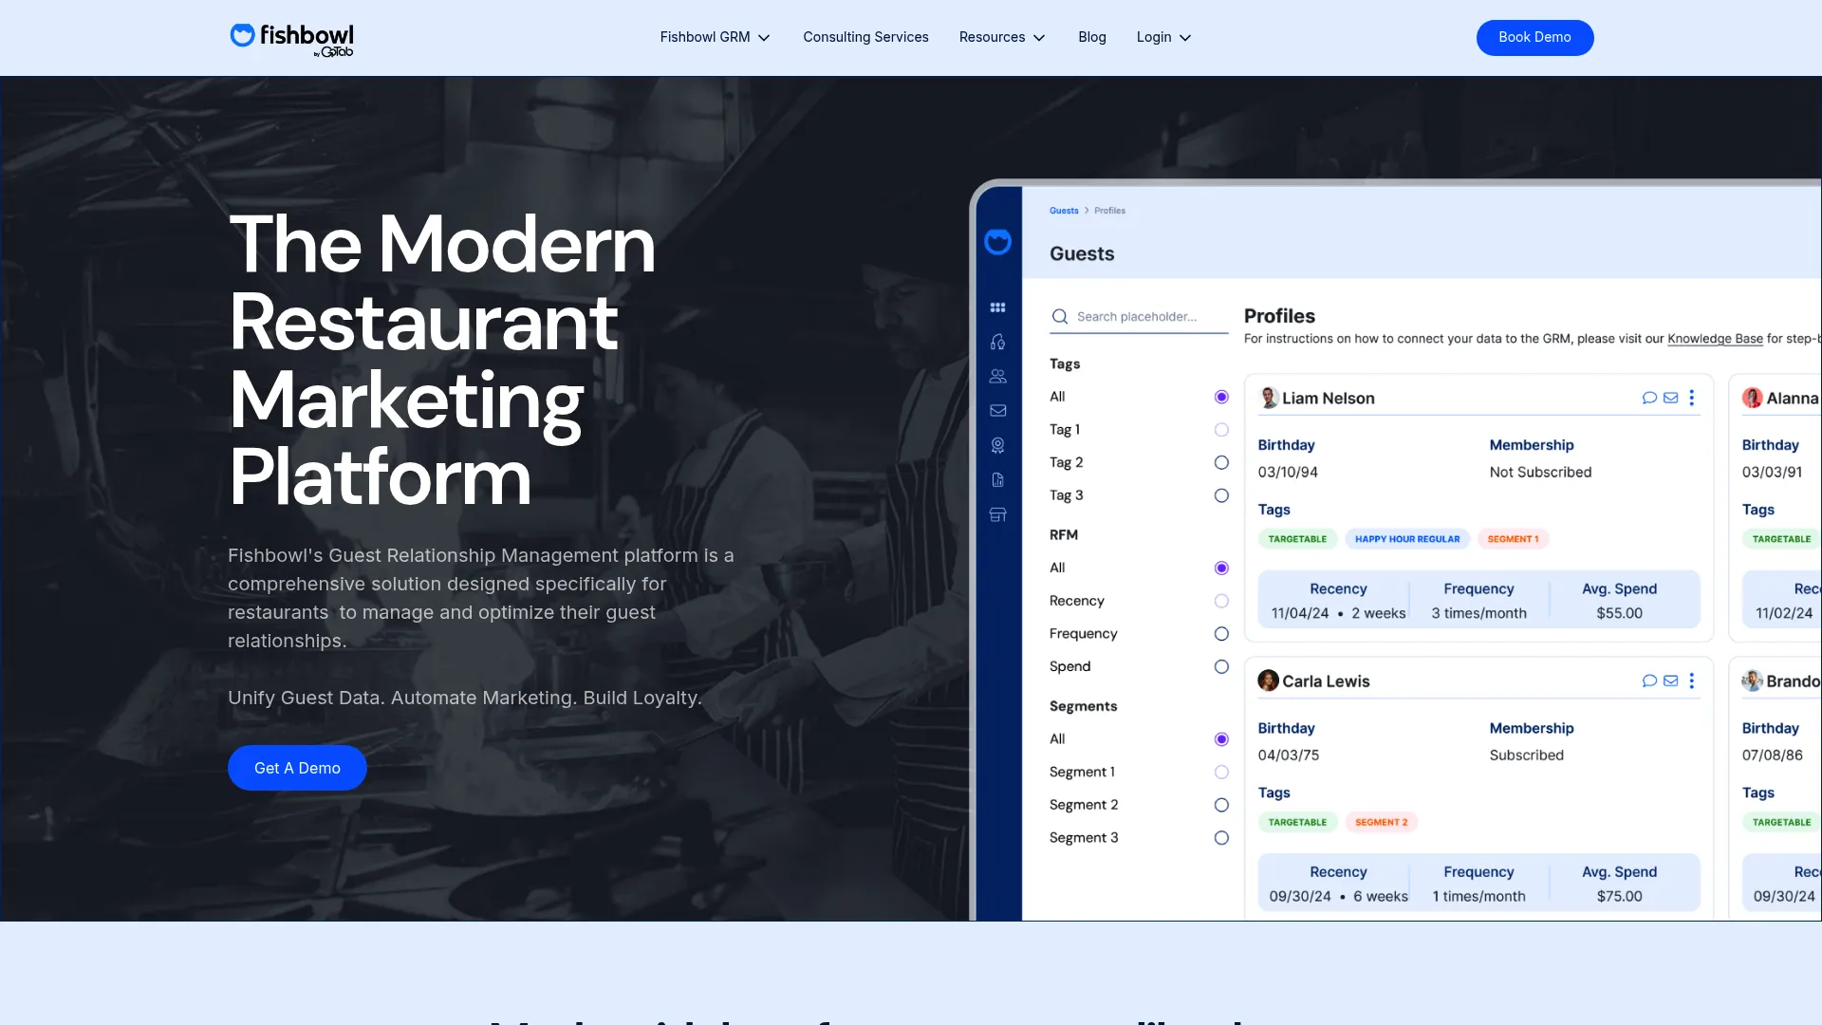Click Carla's birthday 04/03/75

[1288, 755]
